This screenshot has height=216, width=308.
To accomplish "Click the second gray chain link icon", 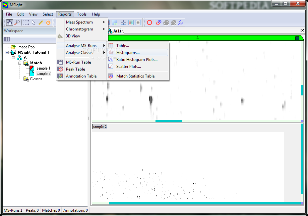I will 173,23.
